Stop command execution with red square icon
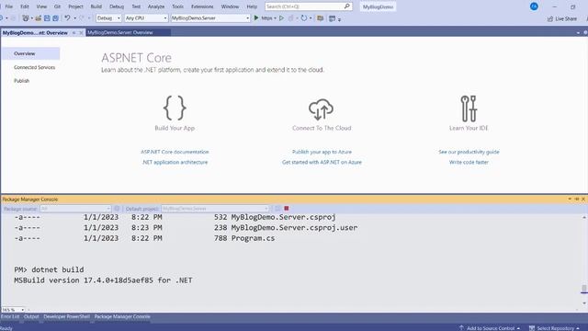Image resolution: width=588 pixels, height=331 pixels. pos(287,209)
